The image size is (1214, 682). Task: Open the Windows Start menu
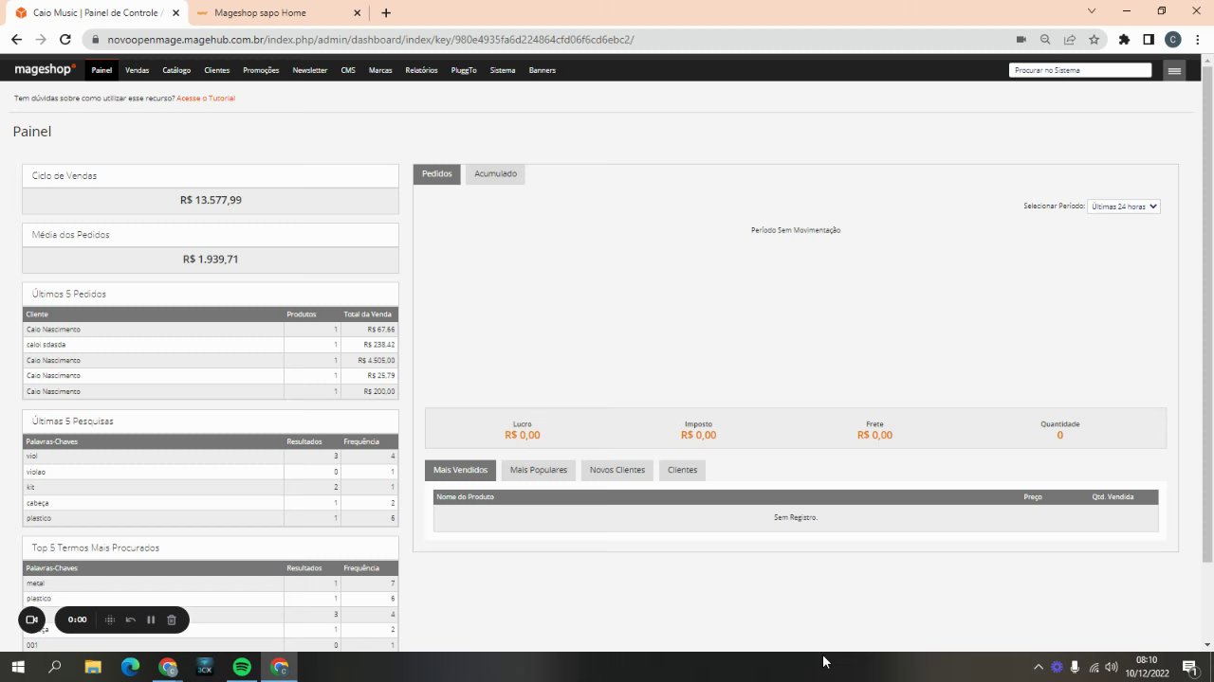18,667
